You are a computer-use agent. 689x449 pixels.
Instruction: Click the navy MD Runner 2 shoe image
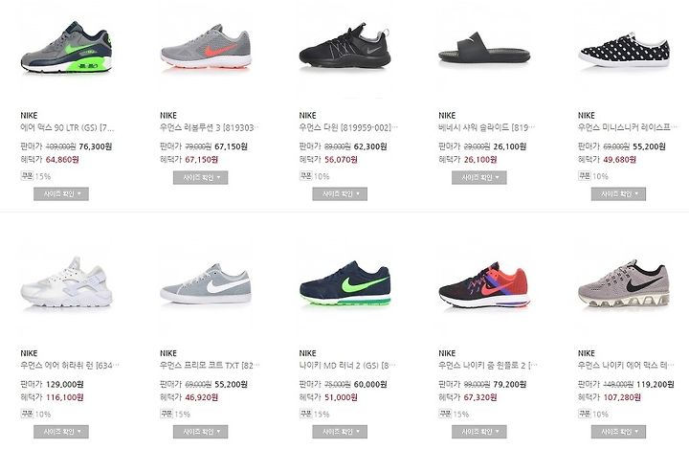coord(344,283)
